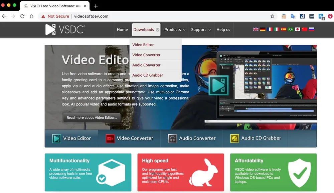Switch site language to German flag
Image resolution: width=334 pixels, height=193 pixels.
coord(263,29)
